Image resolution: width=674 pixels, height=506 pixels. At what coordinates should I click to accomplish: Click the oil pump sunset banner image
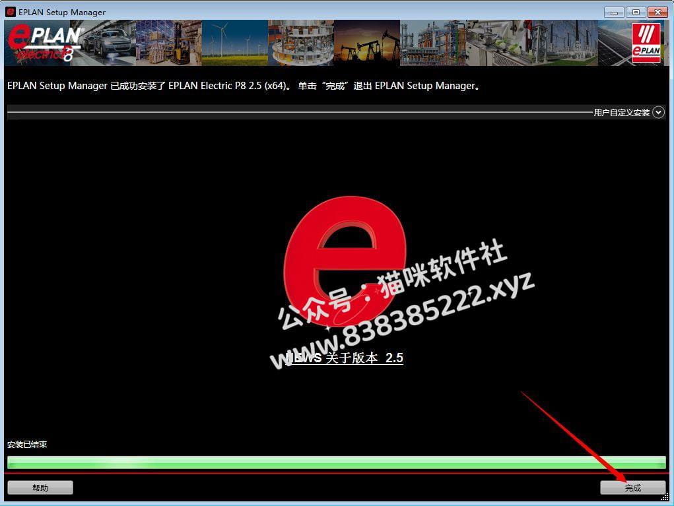(367, 43)
